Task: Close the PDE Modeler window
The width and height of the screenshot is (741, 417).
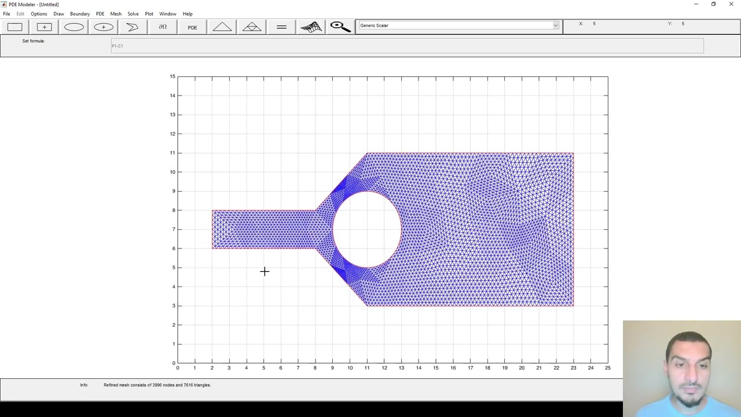Action: pos(731,4)
